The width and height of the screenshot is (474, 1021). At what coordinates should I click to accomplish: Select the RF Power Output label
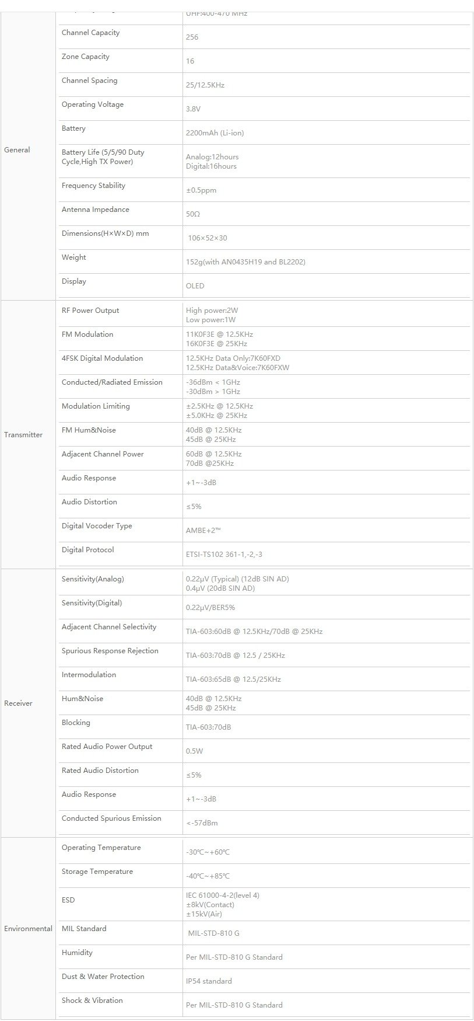coord(90,311)
